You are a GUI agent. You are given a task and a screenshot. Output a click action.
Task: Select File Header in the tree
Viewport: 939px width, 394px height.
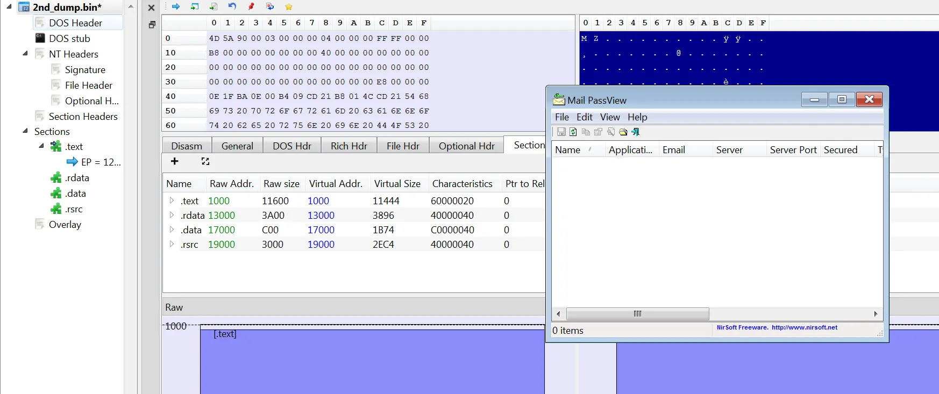(89, 85)
